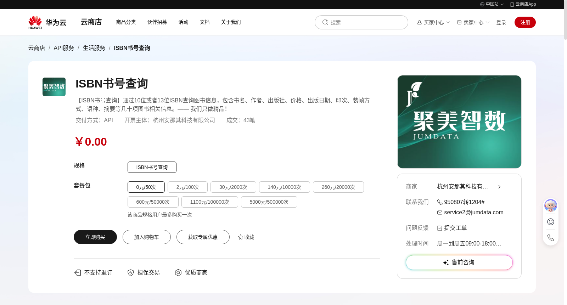Navigate to API服务 breadcrumb
Image resolution: width=567 pixels, height=305 pixels.
pyautogui.click(x=64, y=48)
